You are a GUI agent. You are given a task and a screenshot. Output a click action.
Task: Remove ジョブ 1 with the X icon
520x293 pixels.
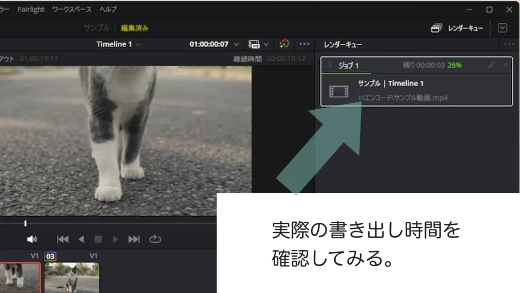point(505,65)
